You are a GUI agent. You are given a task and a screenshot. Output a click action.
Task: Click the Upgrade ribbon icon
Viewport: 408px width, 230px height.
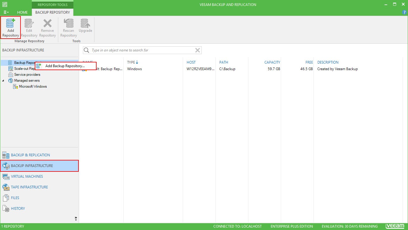[x=85, y=23]
